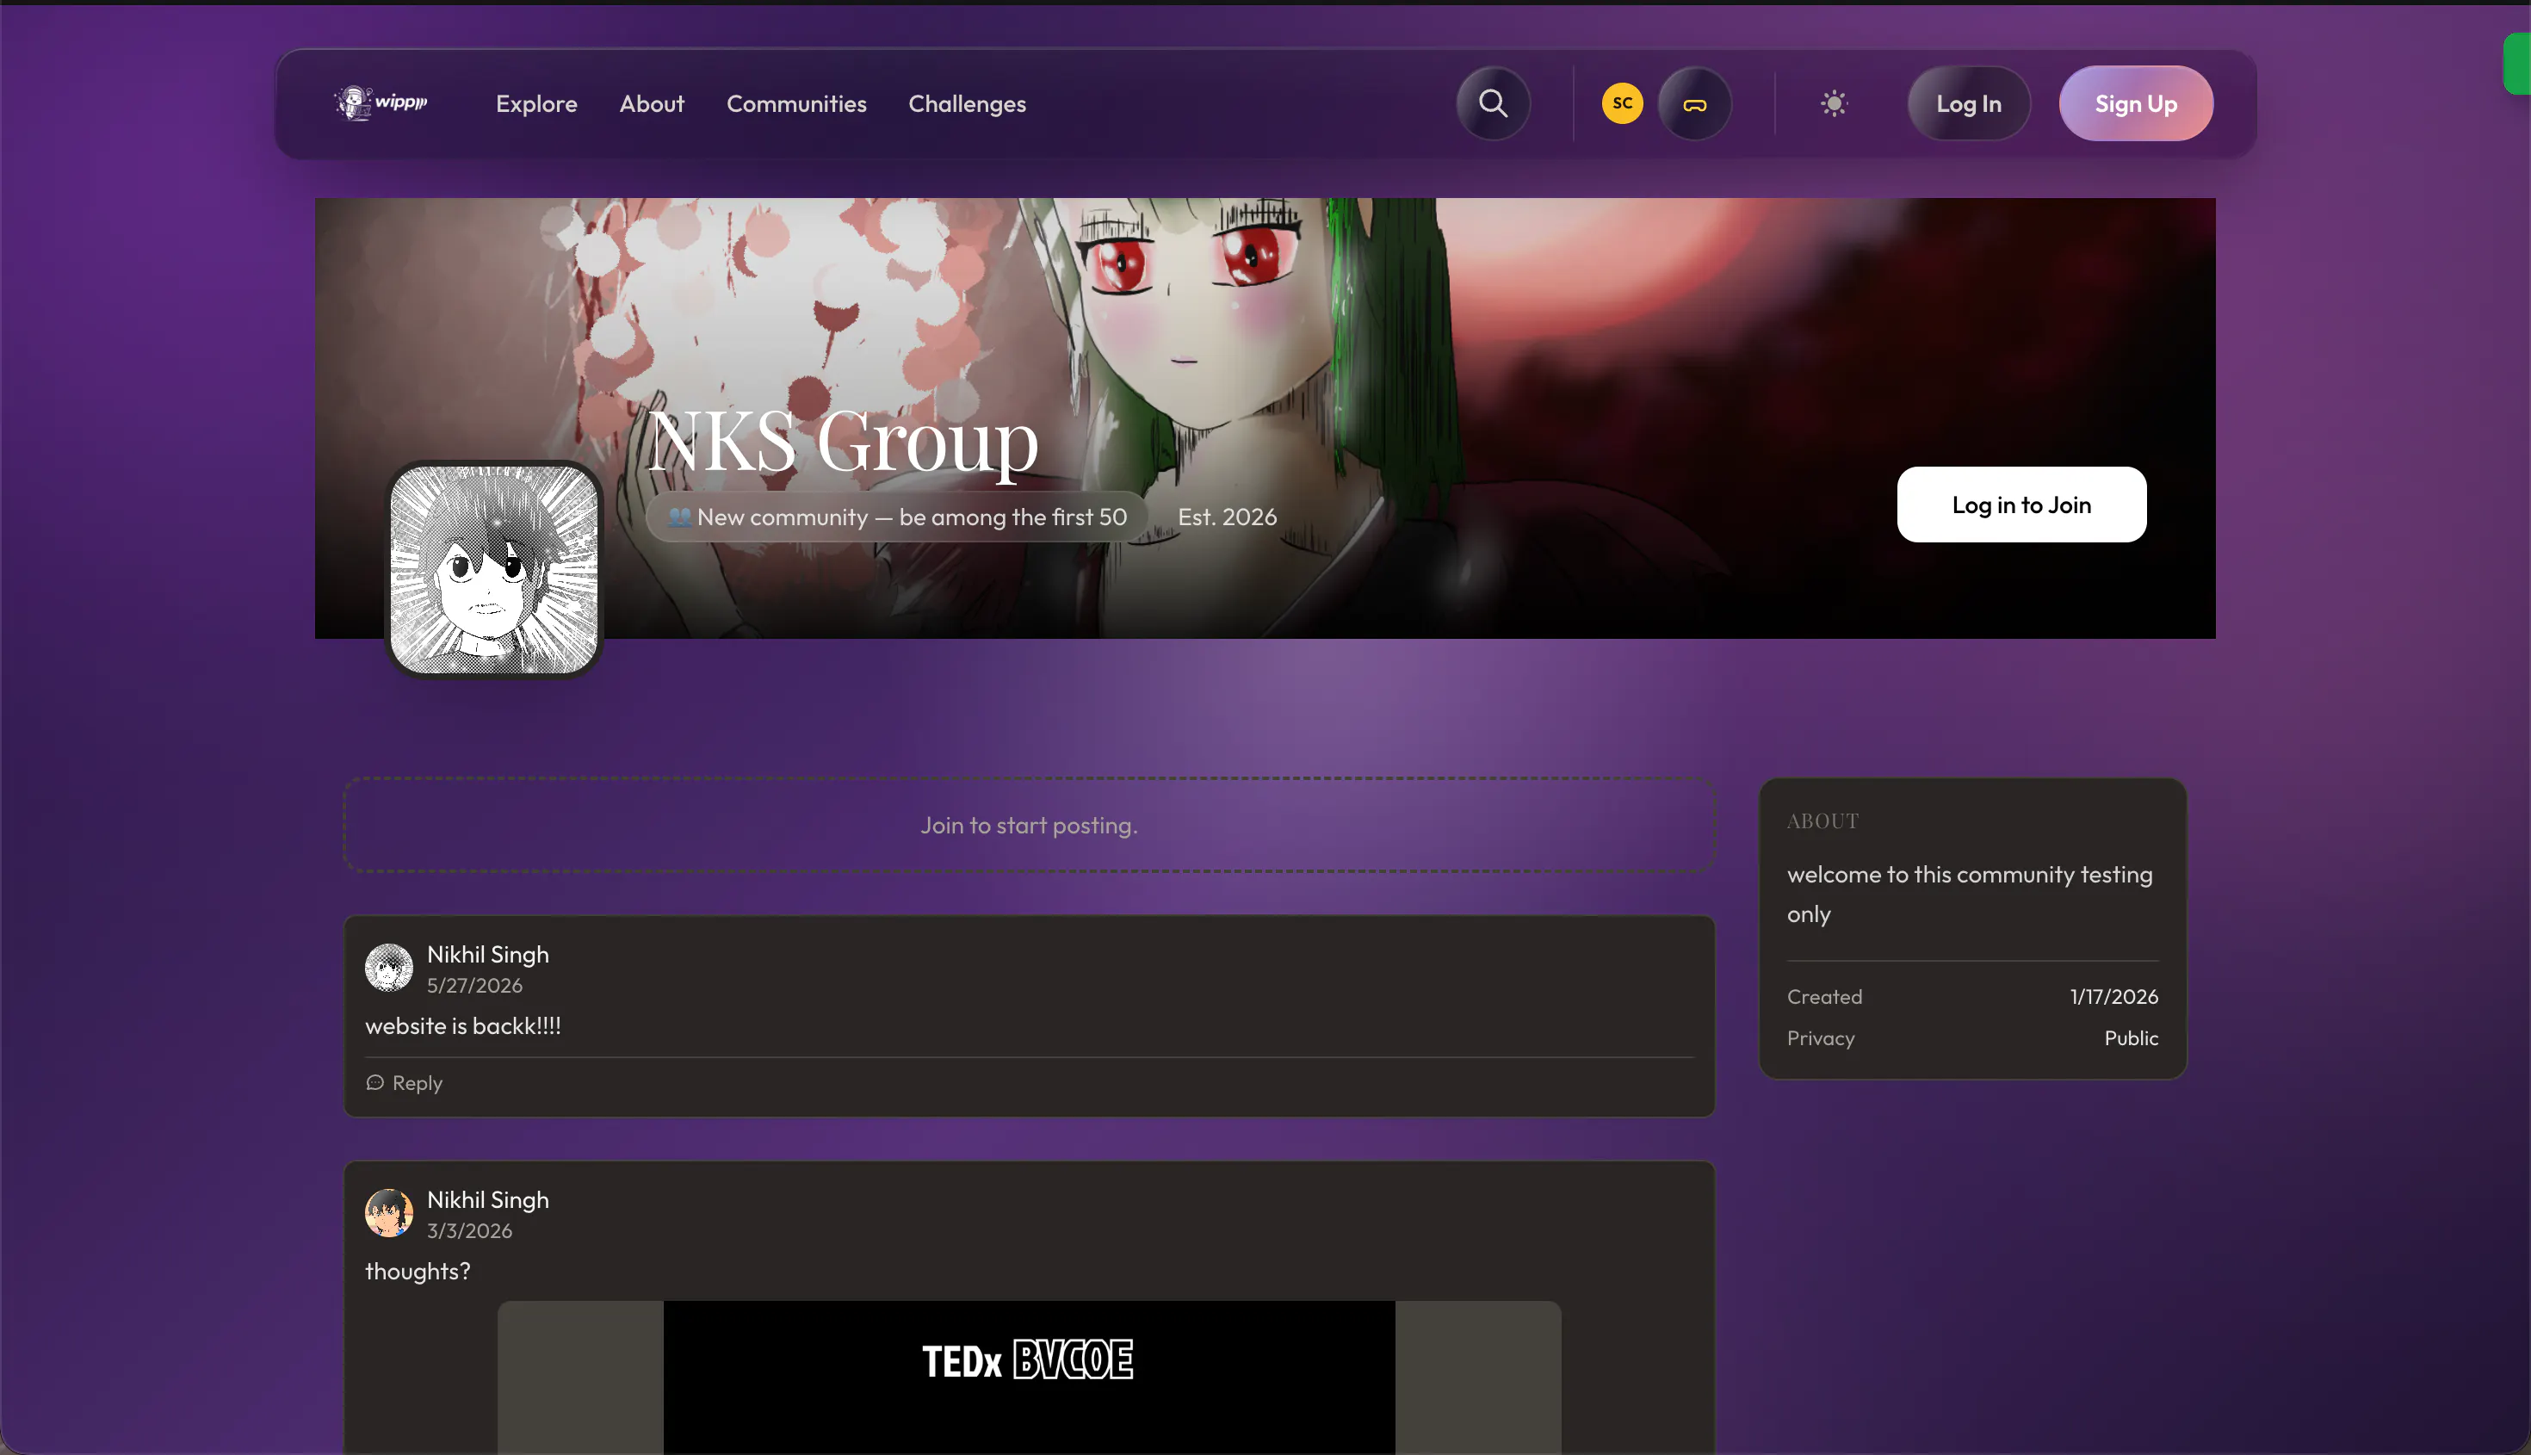Click the "thoughts?" post text
The width and height of the screenshot is (2531, 1455).
[418, 1271]
